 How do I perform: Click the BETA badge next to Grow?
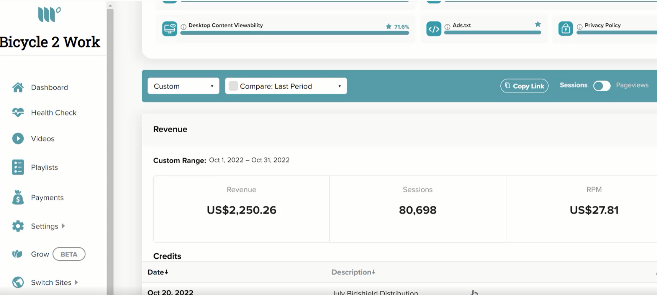pos(69,254)
